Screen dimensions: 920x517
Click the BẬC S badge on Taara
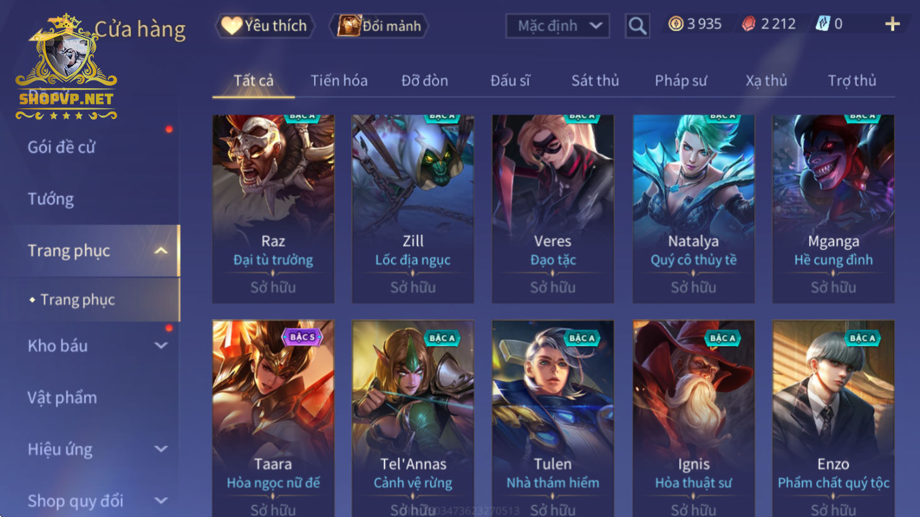302,338
